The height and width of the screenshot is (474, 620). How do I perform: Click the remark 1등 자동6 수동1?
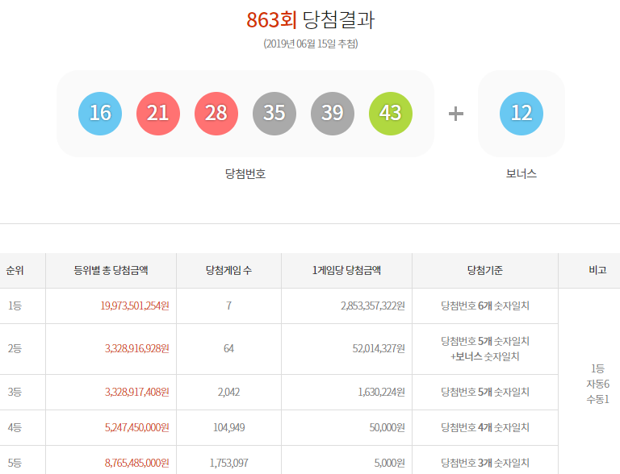[597, 384]
